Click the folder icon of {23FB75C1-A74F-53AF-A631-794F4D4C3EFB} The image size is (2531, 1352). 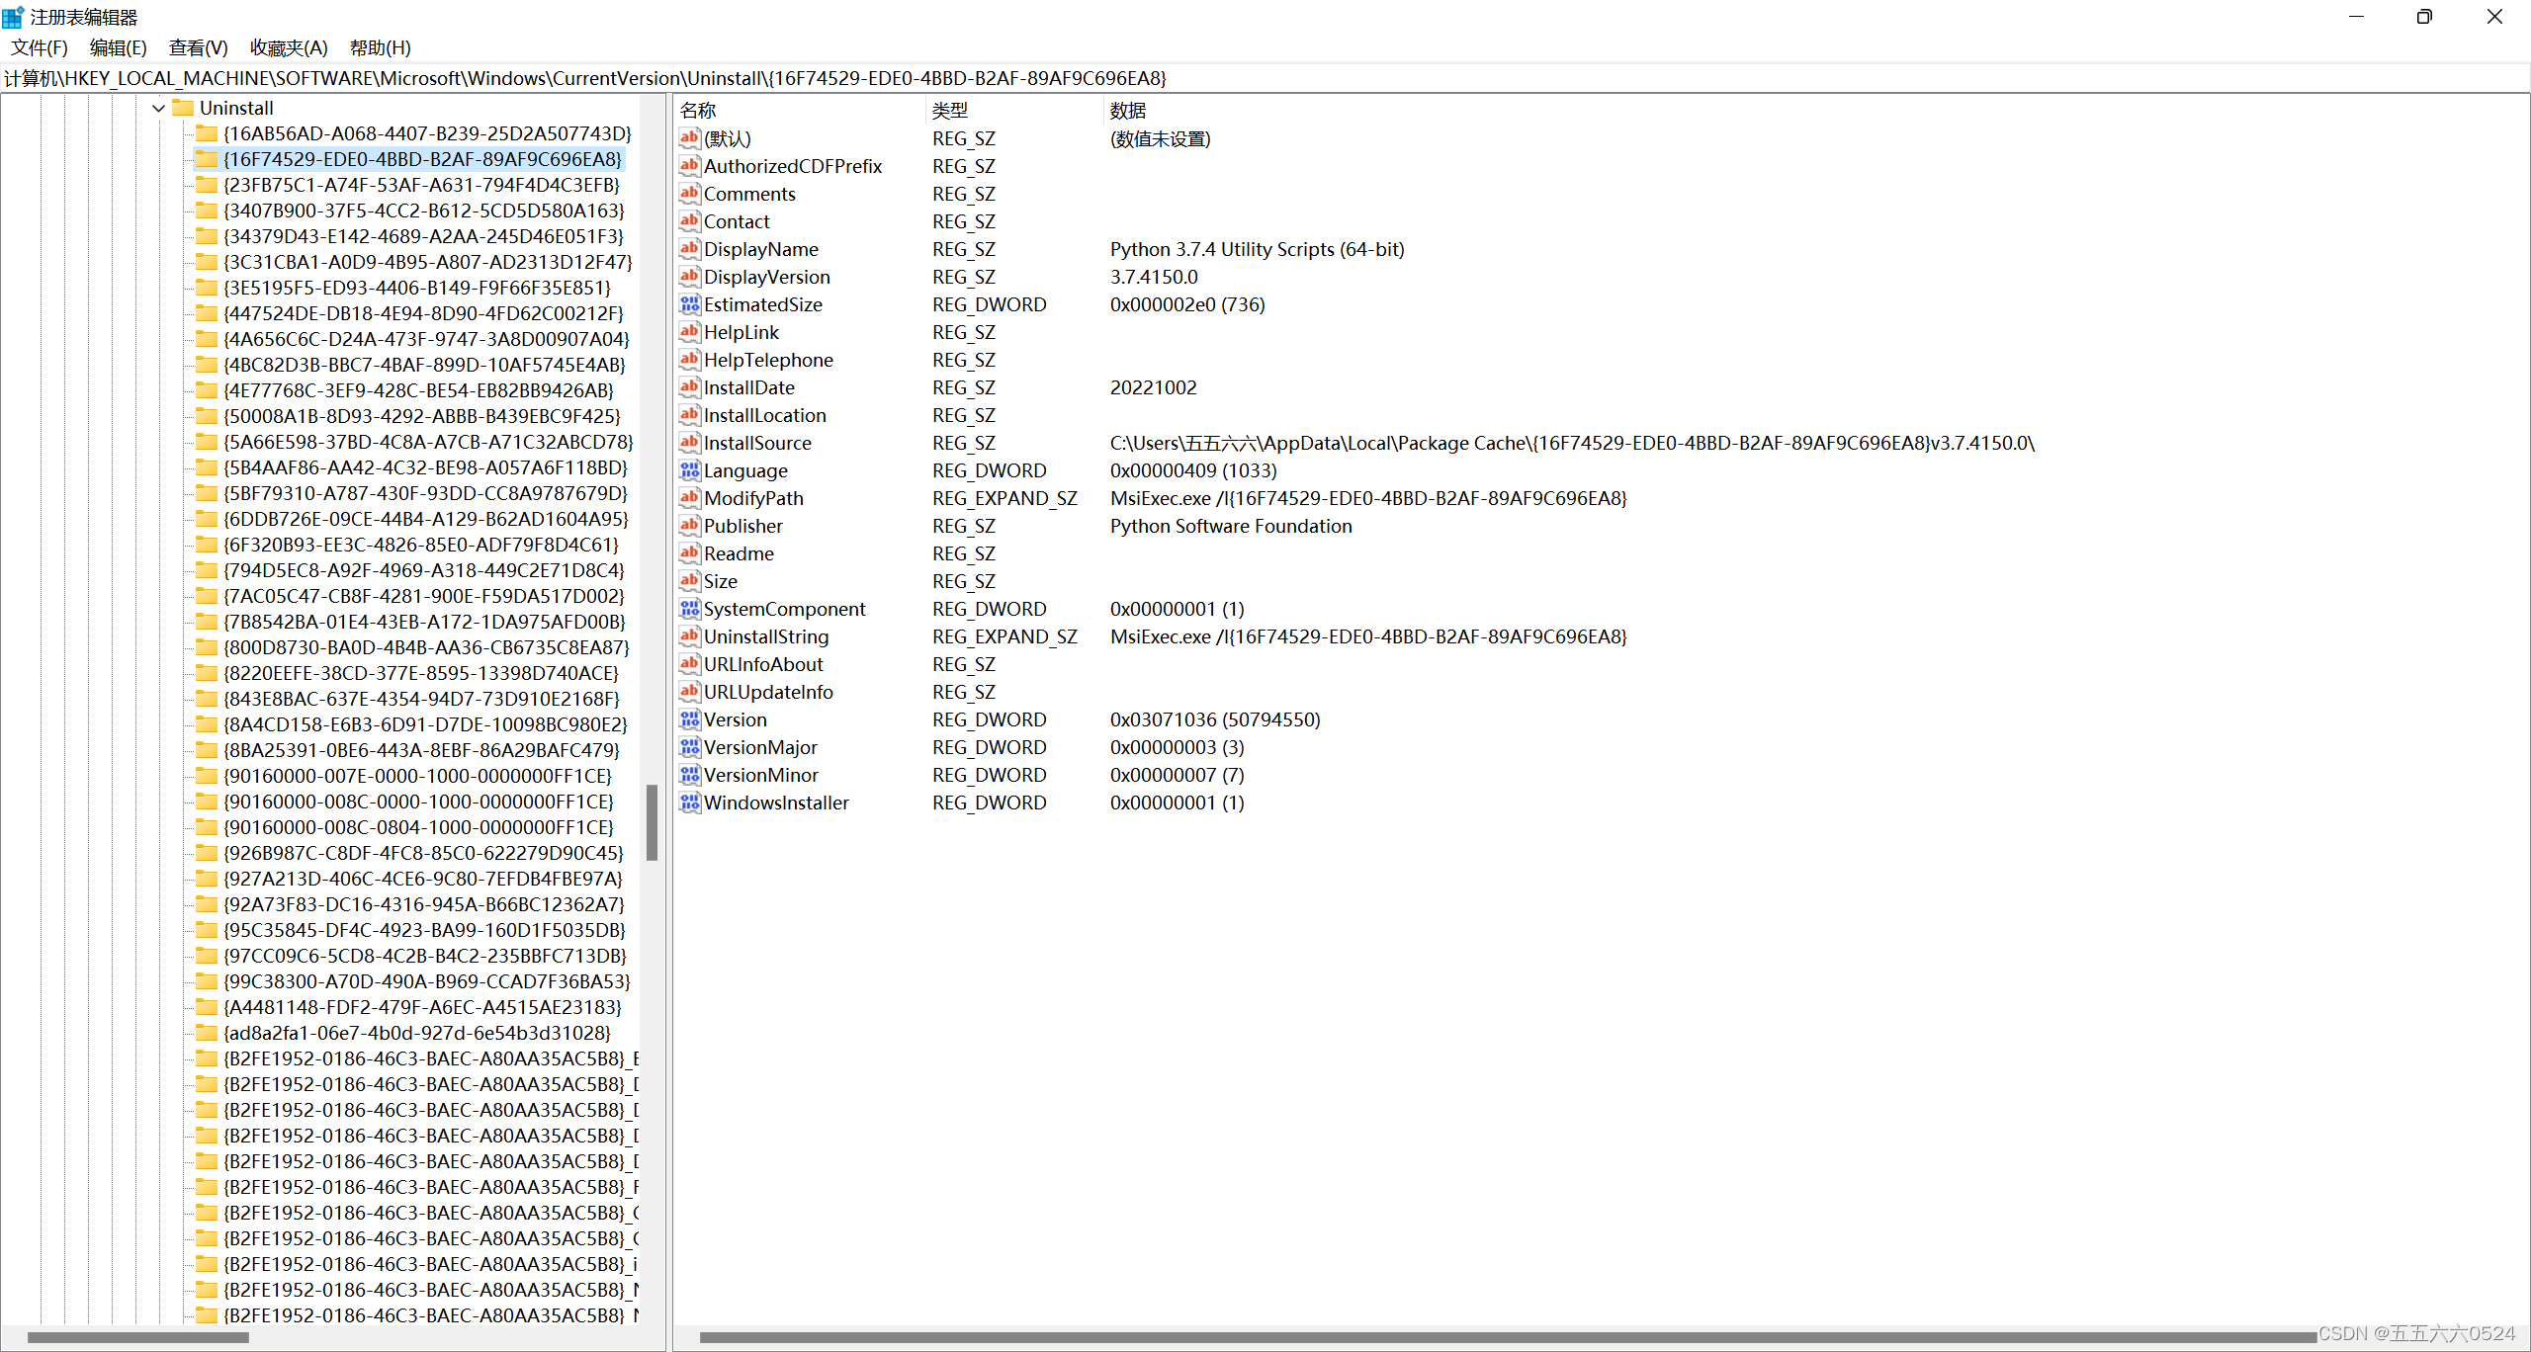(207, 185)
